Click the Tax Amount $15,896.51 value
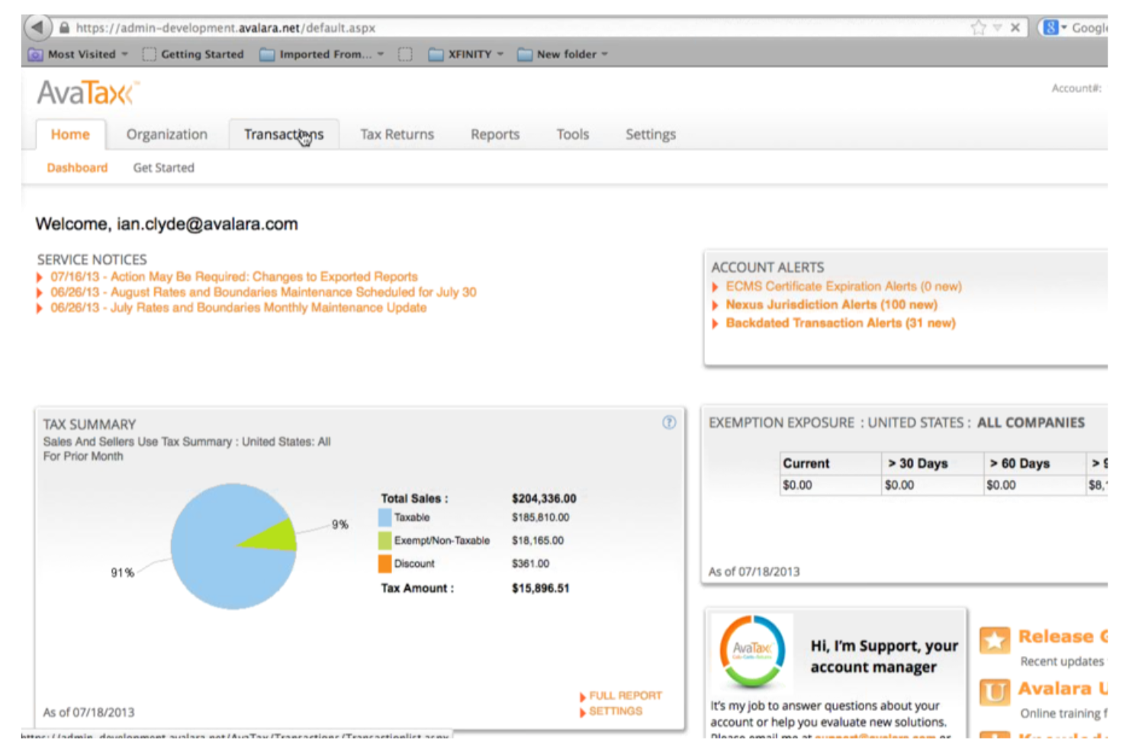 point(540,588)
